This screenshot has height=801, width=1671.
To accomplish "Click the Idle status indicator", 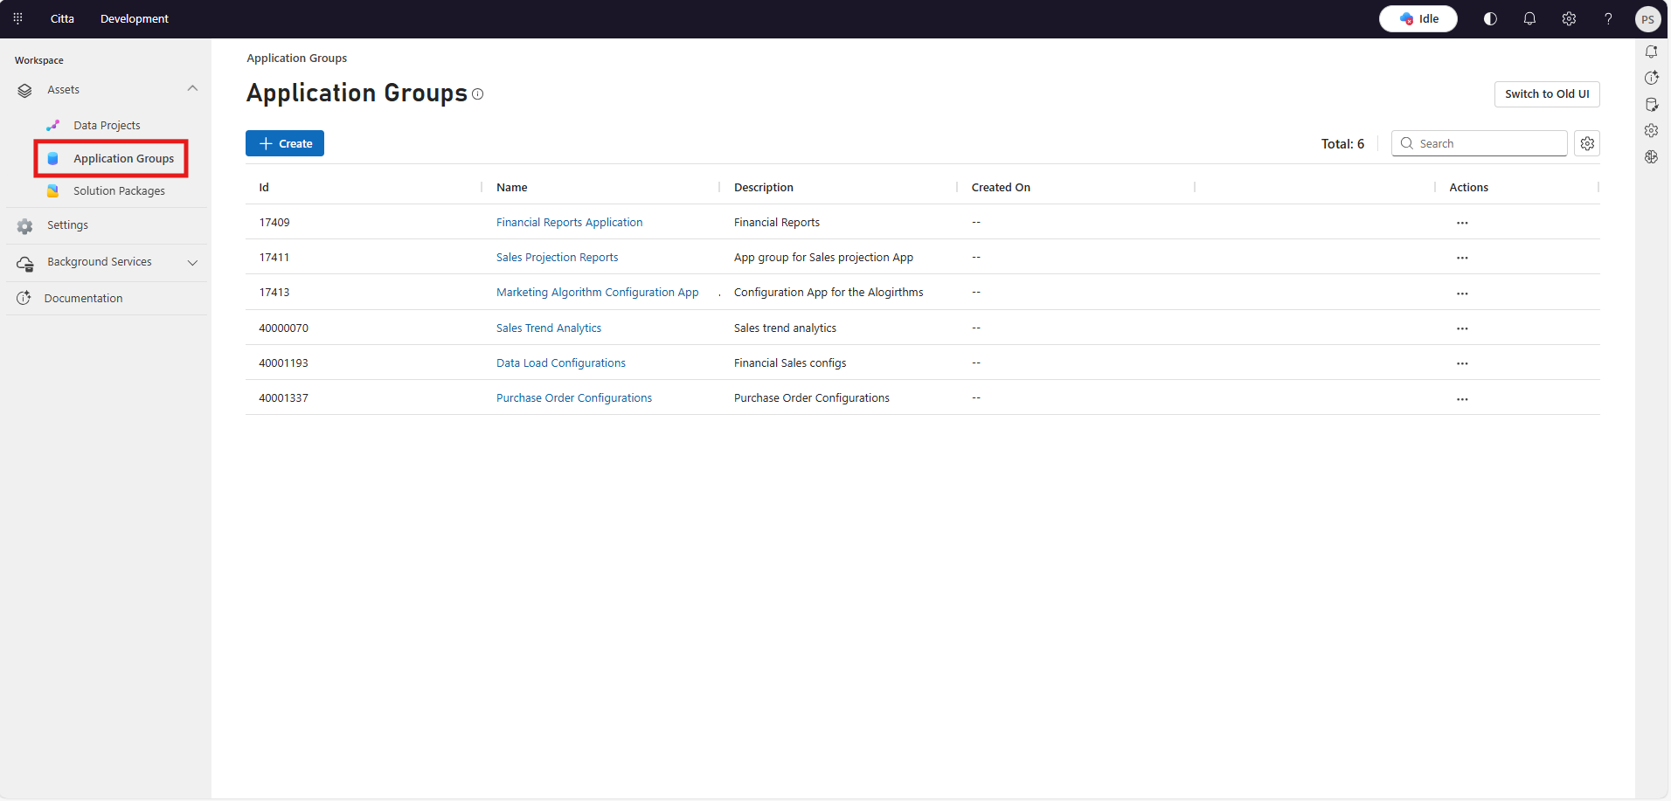I will point(1418,18).
